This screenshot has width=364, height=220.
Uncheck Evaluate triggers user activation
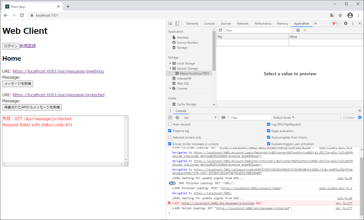pos(269,144)
